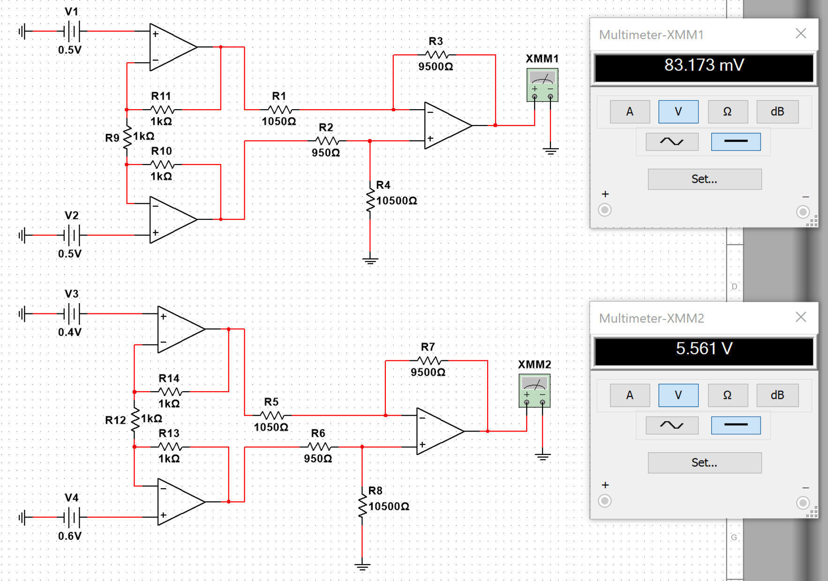The width and height of the screenshot is (828, 581).
Task: Set XMM1 to ohmmeter mode
Action: pos(727,112)
